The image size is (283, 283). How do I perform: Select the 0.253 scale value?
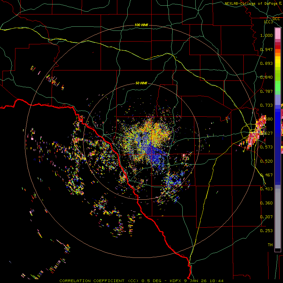pos(266,231)
